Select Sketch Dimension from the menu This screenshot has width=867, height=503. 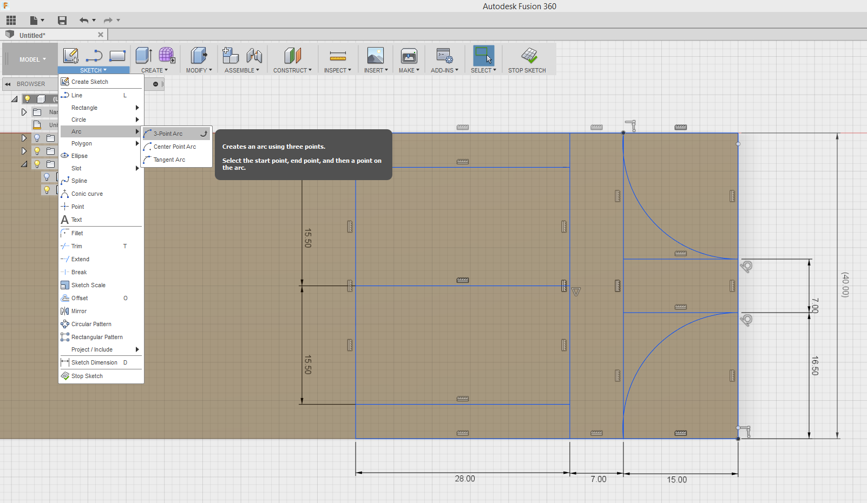101,362
